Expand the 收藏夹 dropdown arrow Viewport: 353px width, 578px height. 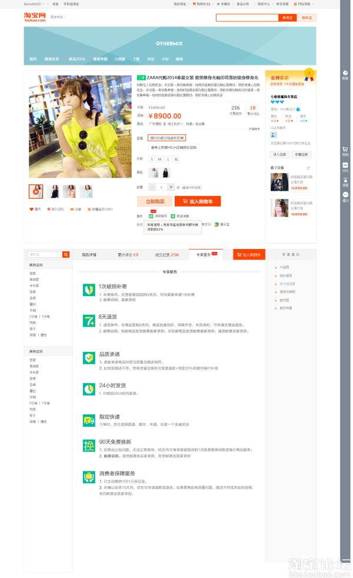point(233,4)
